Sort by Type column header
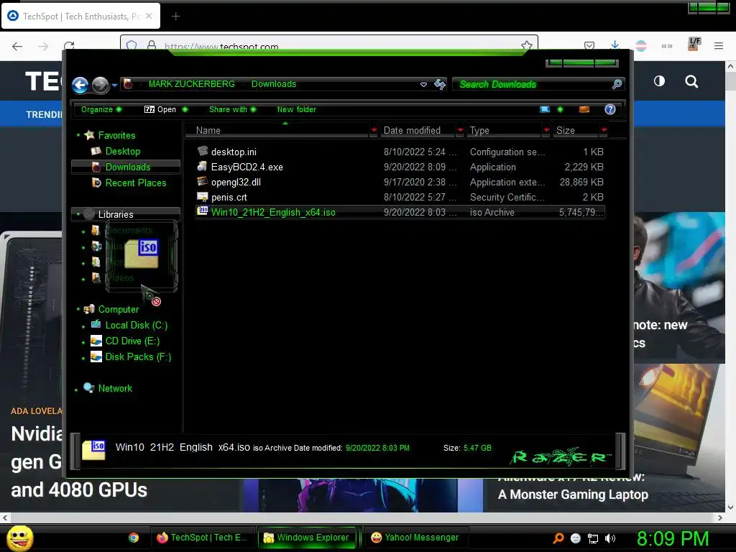Screen dimensions: 736x552 (504, 131)
